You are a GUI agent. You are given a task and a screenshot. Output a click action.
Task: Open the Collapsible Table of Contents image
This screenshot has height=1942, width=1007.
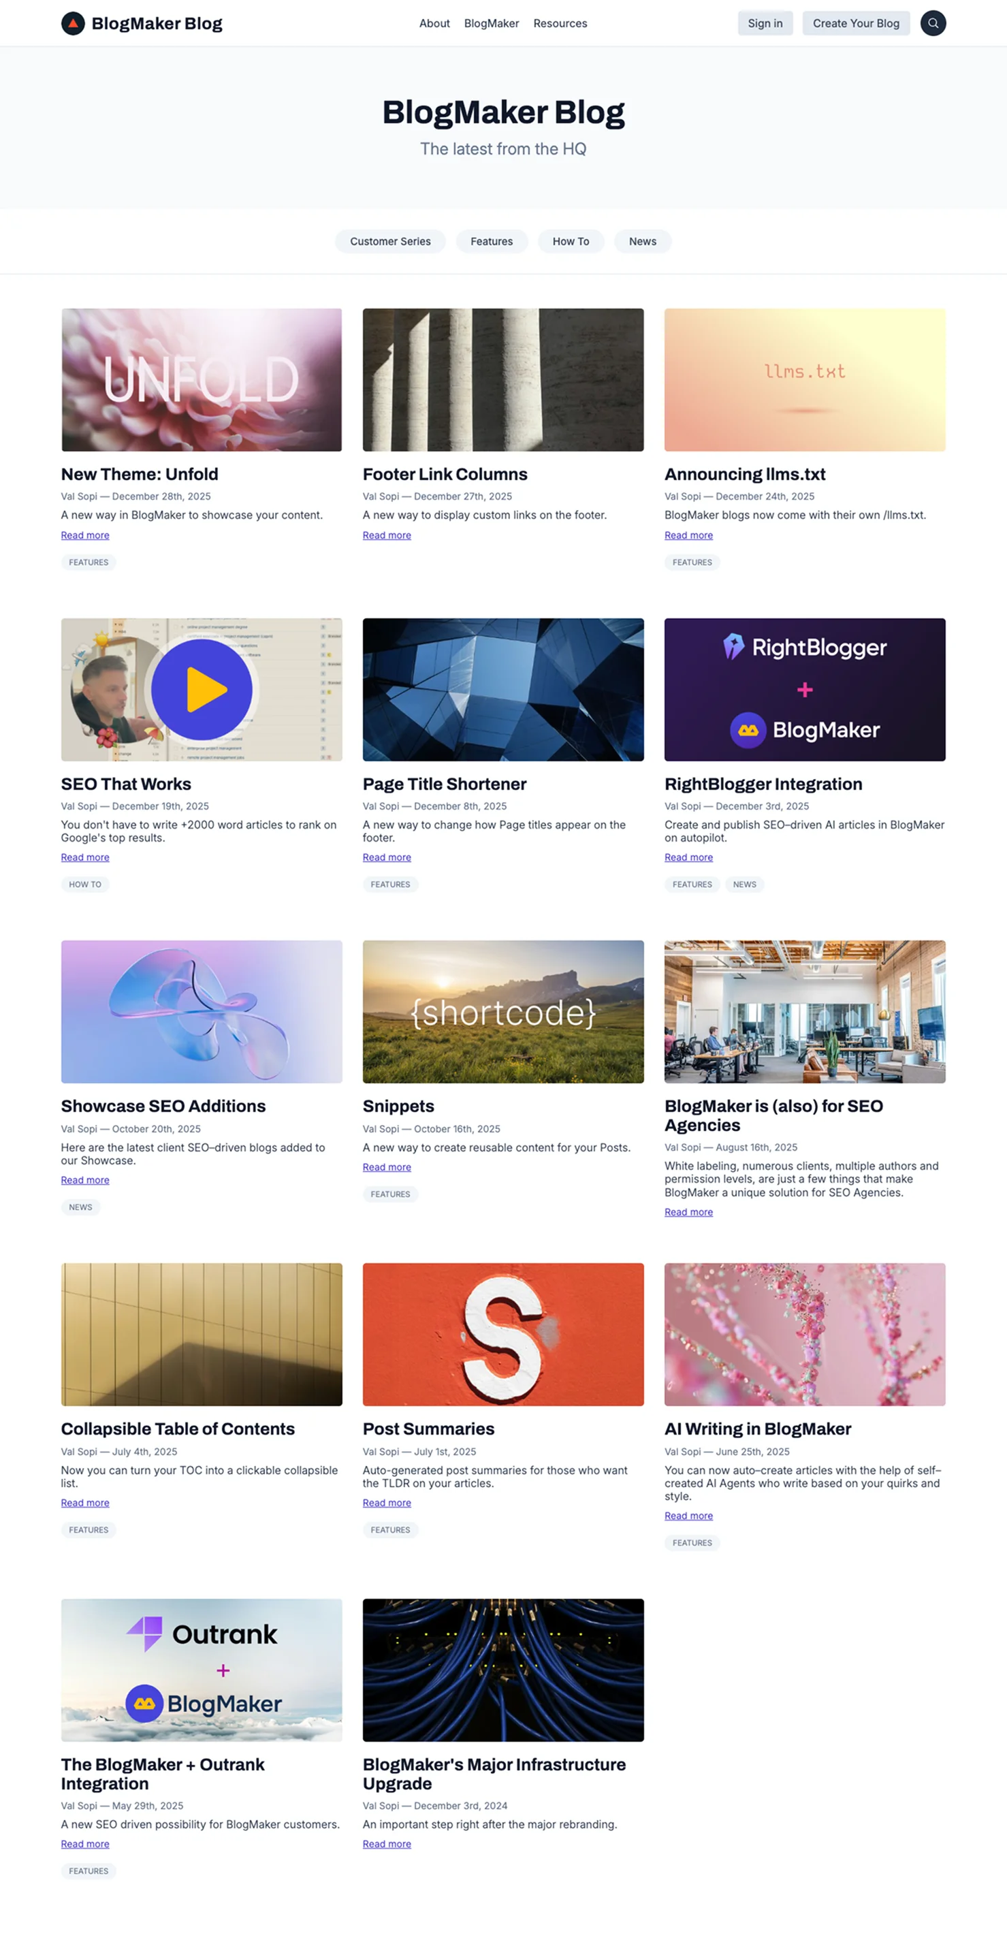pyautogui.click(x=202, y=1335)
